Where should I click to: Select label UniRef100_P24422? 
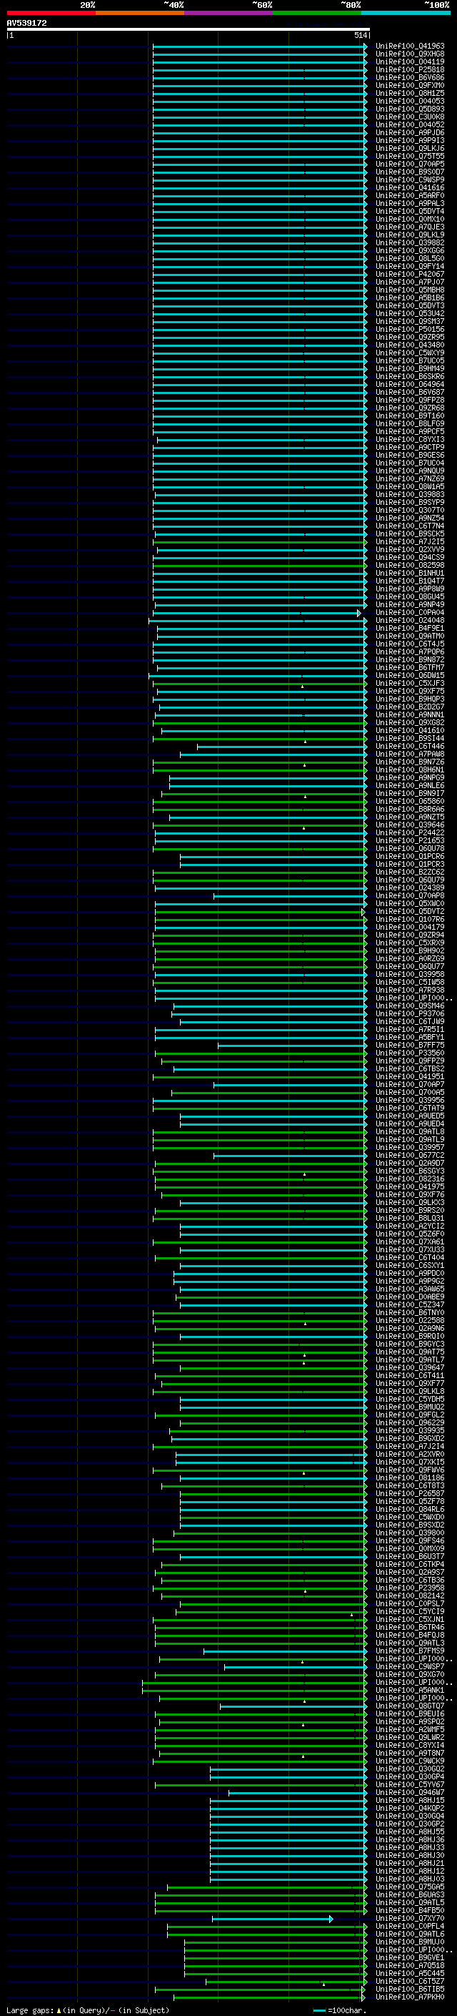coord(409,832)
